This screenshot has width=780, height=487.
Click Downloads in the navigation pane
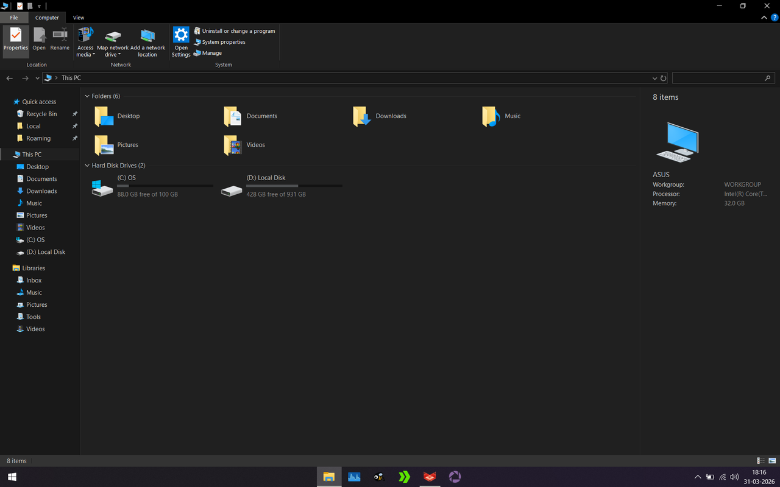(x=41, y=191)
